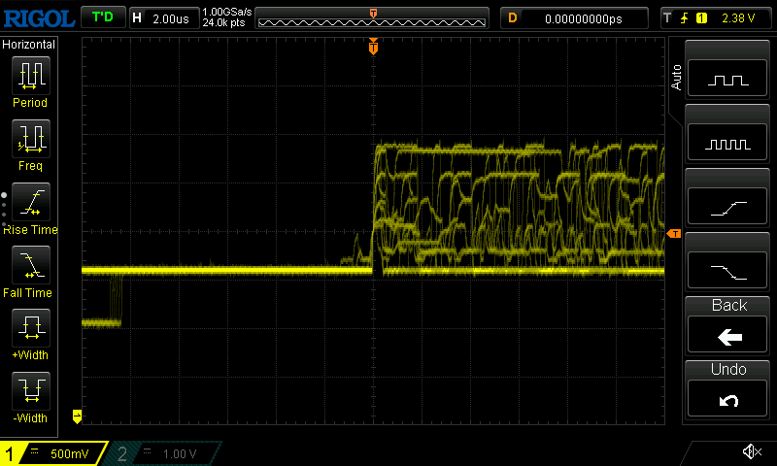The height and width of the screenshot is (466, 777).
Task: Toggle channel 1 at 500mV
Action: coord(54,453)
